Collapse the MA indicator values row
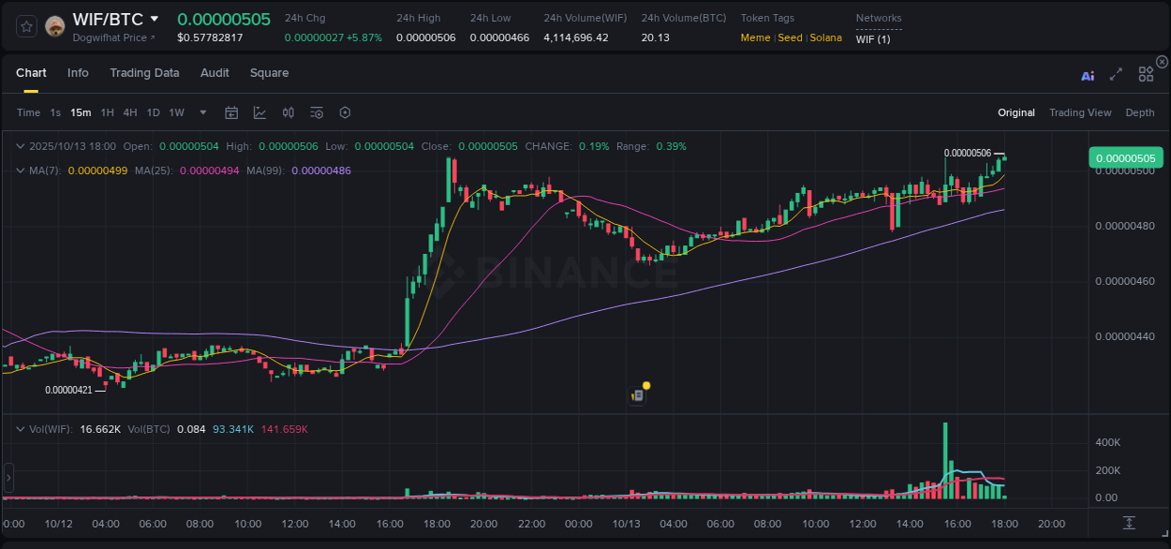Image resolution: width=1171 pixels, height=549 pixels. point(20,171)
